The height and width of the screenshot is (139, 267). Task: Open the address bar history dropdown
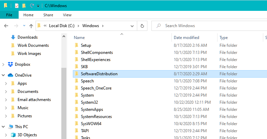coord(132,26)
